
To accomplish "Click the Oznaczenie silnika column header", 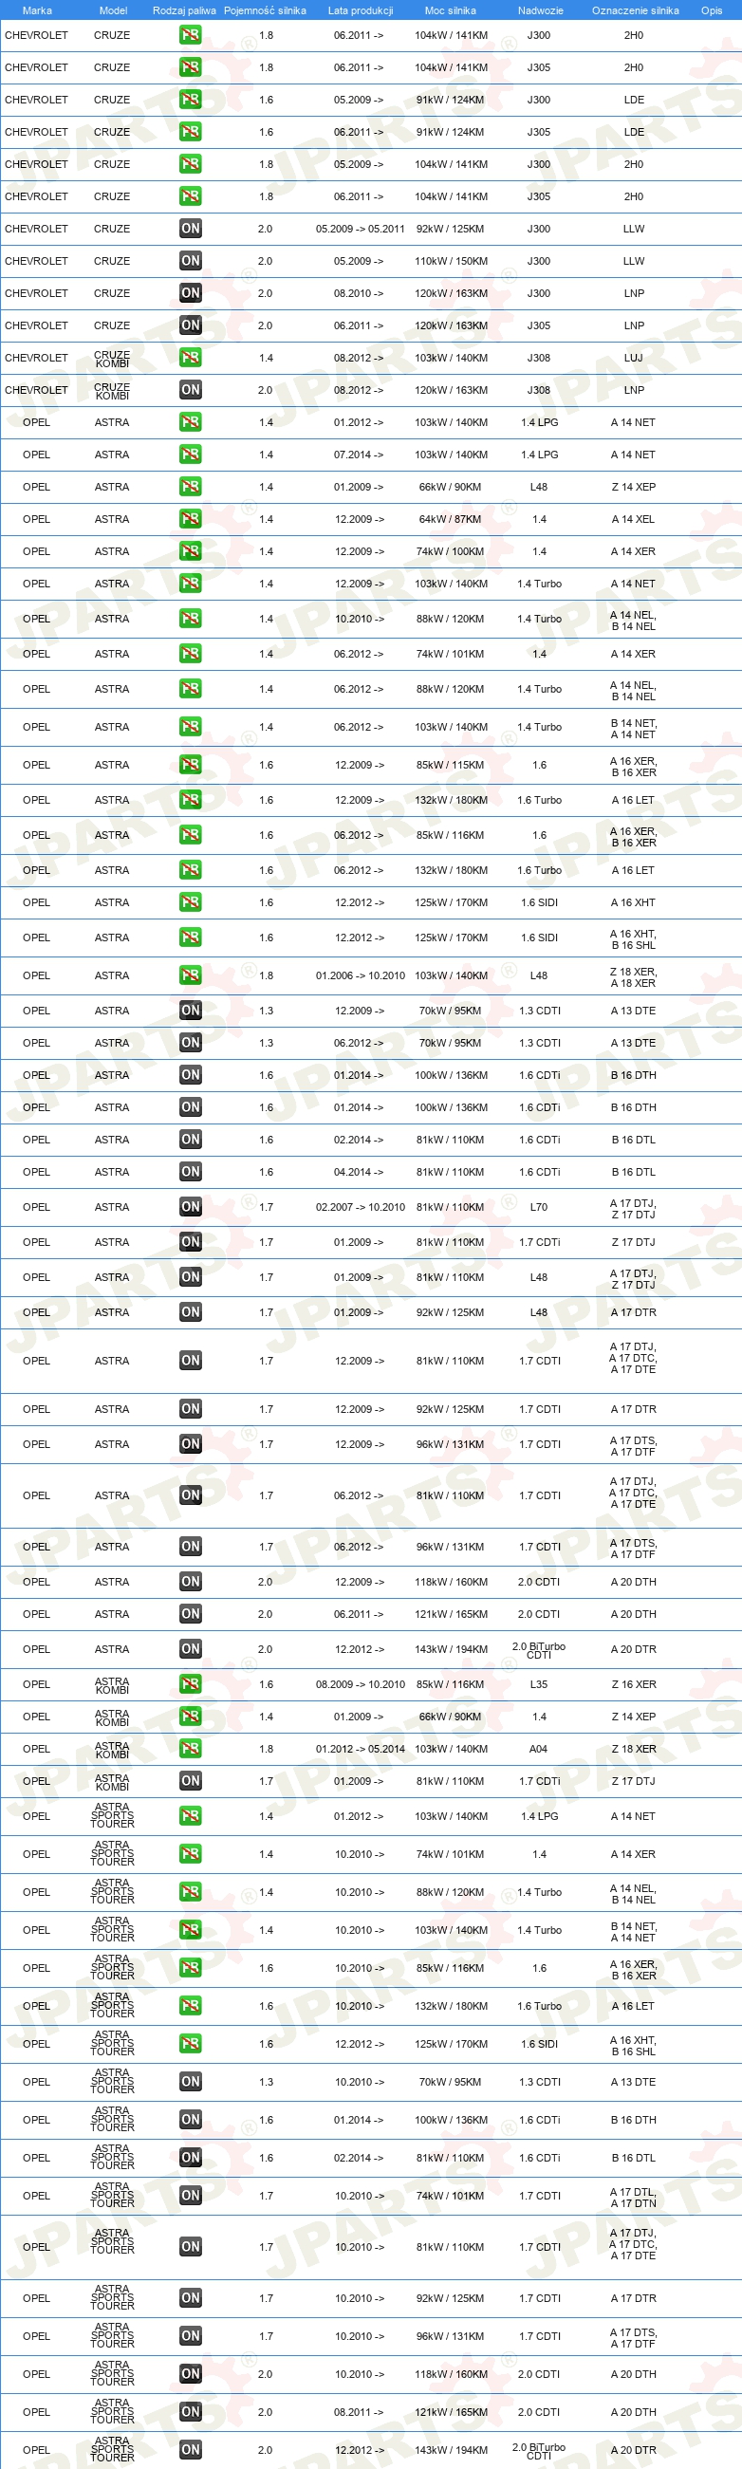I will point(636,10).
